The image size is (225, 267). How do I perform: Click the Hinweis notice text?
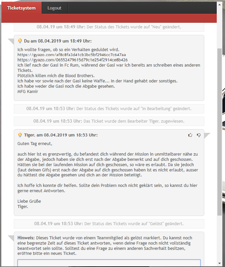pyautogui.click(x=105, y=246)
